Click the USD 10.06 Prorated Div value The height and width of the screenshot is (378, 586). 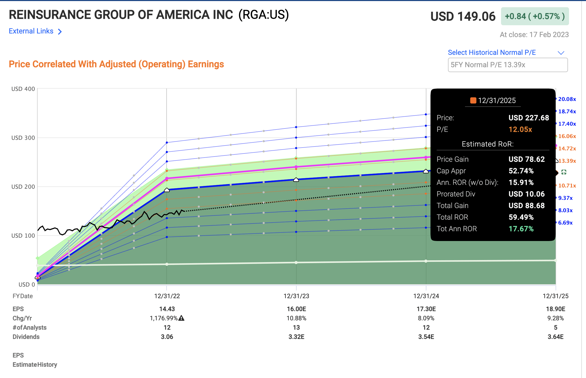pos(527,194)
